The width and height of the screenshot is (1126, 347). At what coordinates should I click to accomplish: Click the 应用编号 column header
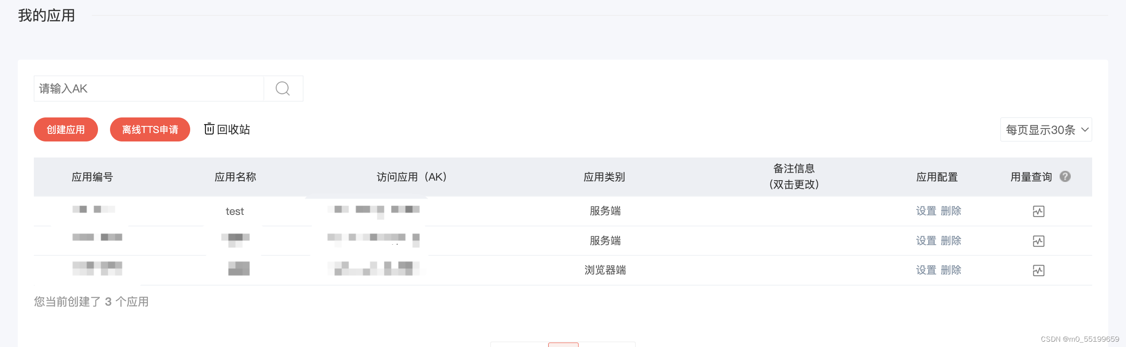92,177
